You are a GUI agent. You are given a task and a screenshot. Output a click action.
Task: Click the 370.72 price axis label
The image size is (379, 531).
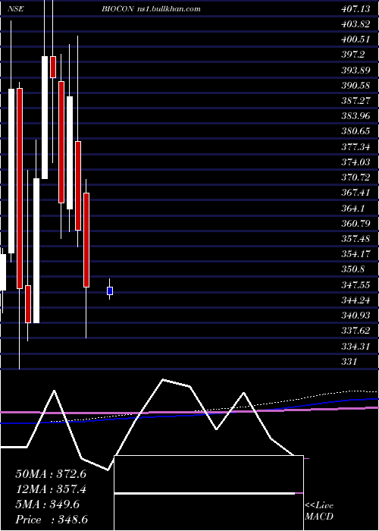tap(356, 177)
